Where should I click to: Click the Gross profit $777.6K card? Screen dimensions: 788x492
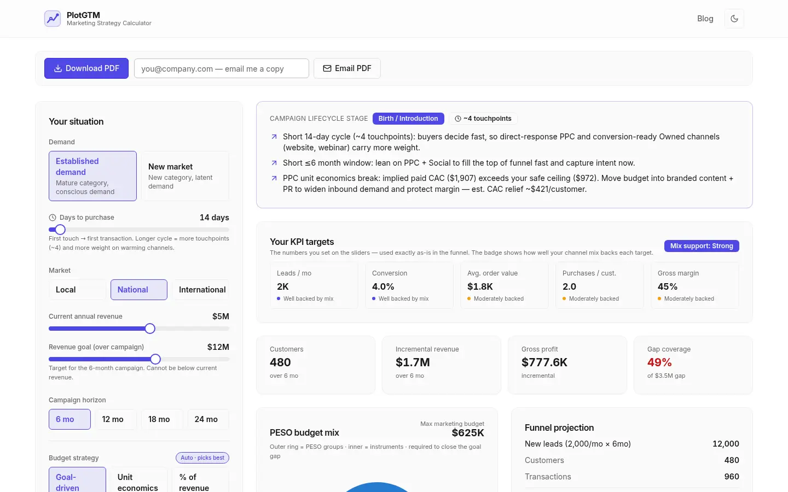(567, 365)
